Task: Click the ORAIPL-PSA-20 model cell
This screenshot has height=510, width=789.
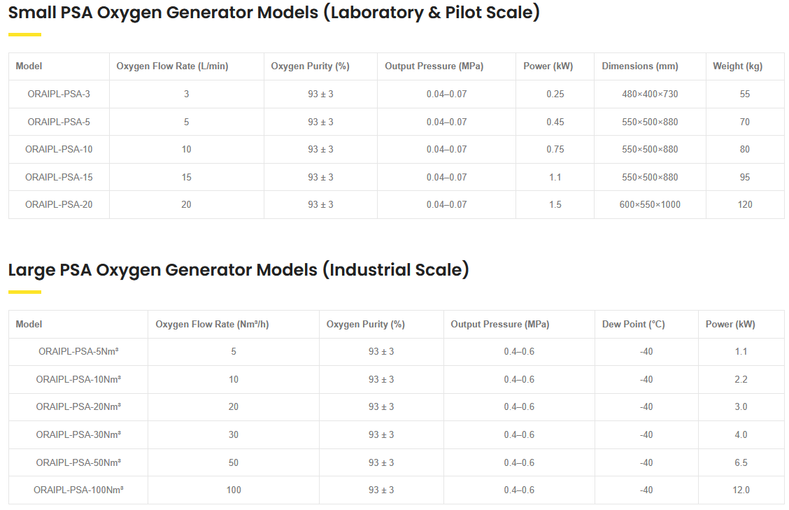Action: [x=59, y=204]
